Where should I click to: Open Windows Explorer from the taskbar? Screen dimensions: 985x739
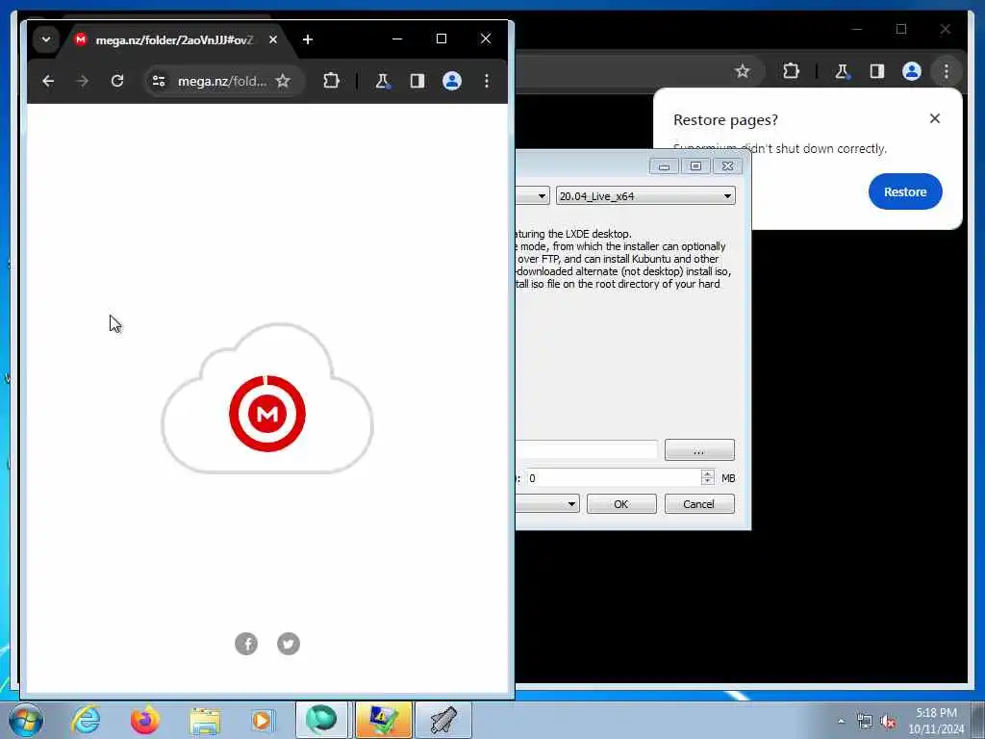click(x=205, y=721)
